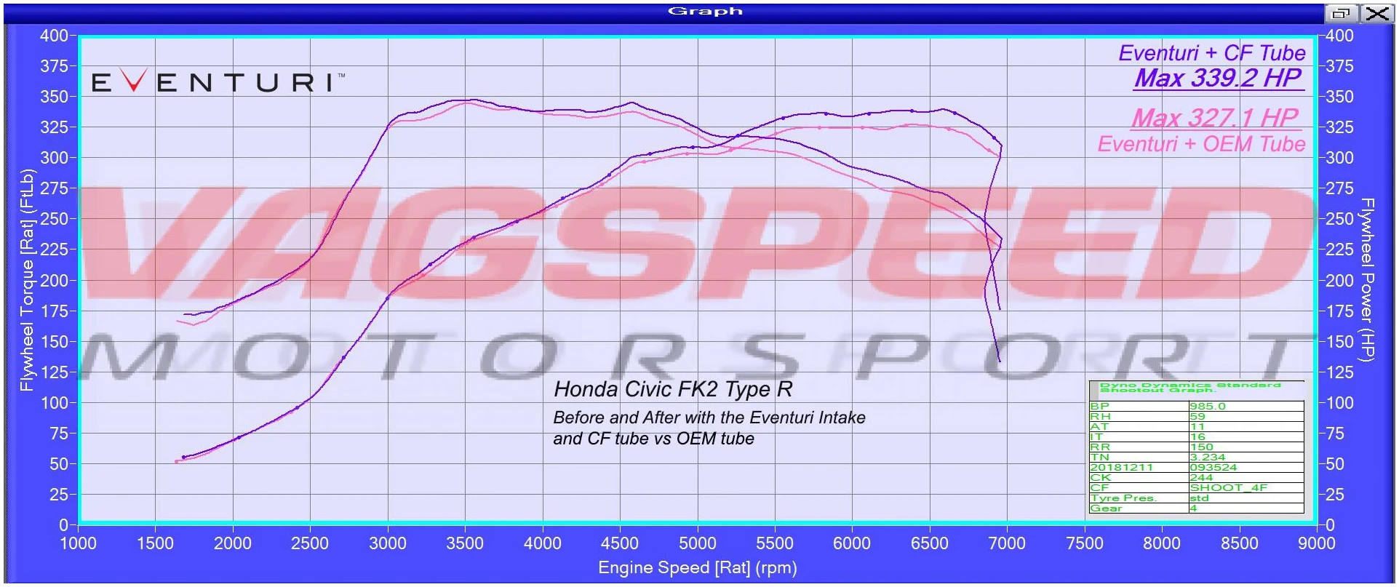Click the '400' tick on the torque axis
The height and width of the screenshot is (587, 1399).
pos(54,36)
